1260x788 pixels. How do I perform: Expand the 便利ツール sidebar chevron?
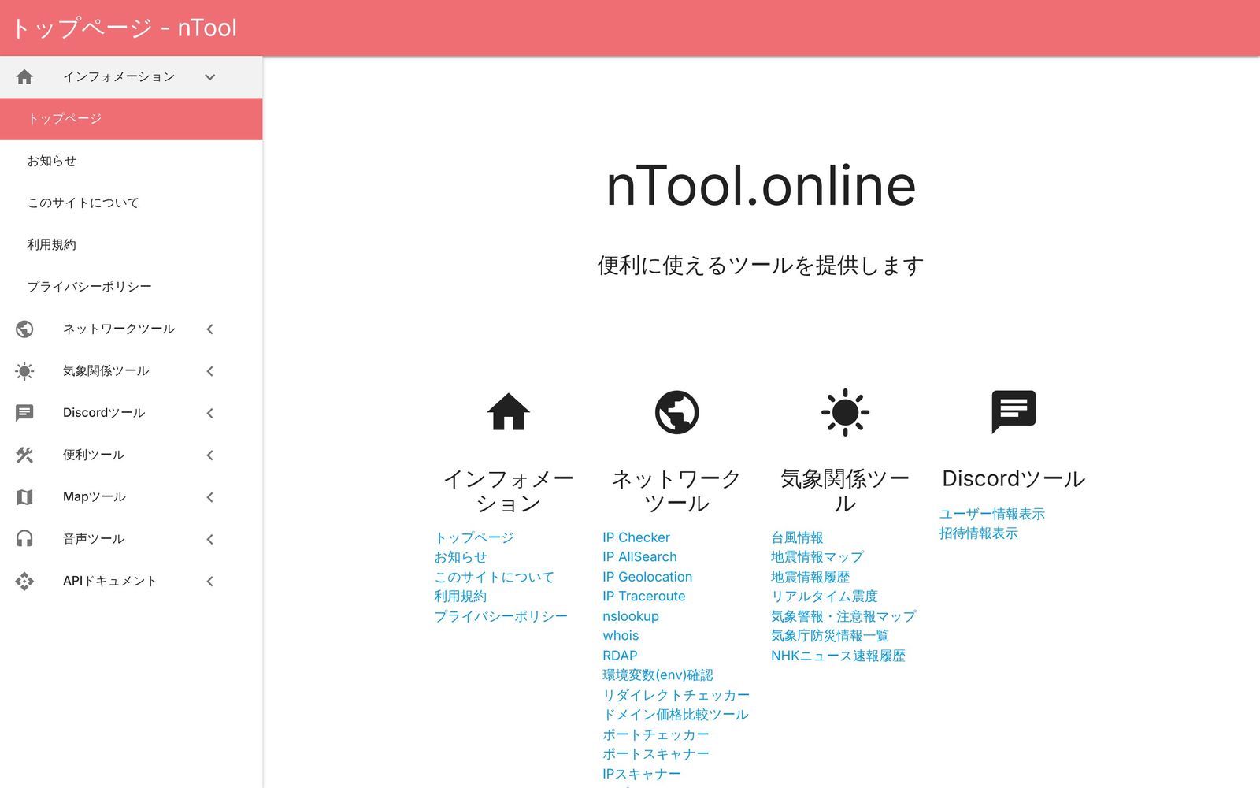coord(209,455)
